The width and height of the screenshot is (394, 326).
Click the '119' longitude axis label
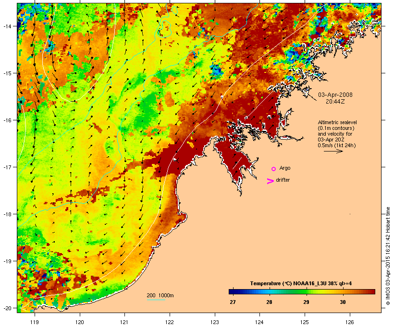pos(35,322)
